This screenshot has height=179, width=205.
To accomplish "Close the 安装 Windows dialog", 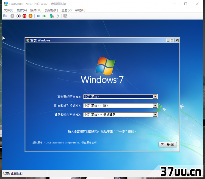I will pos(177,40).
